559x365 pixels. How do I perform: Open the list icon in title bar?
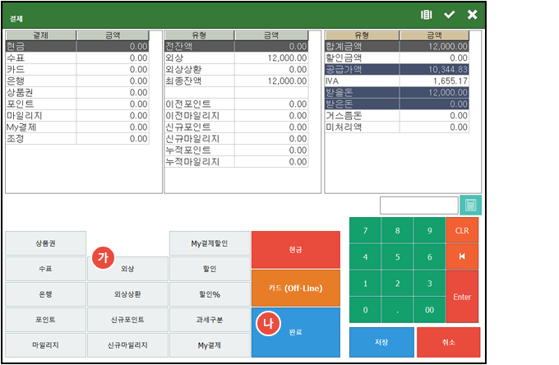click(426, 15)
